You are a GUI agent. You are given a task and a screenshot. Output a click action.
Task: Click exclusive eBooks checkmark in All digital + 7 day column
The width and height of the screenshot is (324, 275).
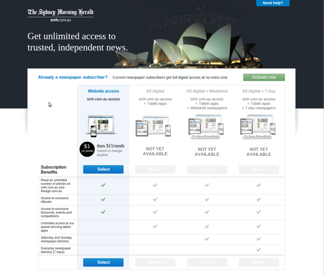259,199
